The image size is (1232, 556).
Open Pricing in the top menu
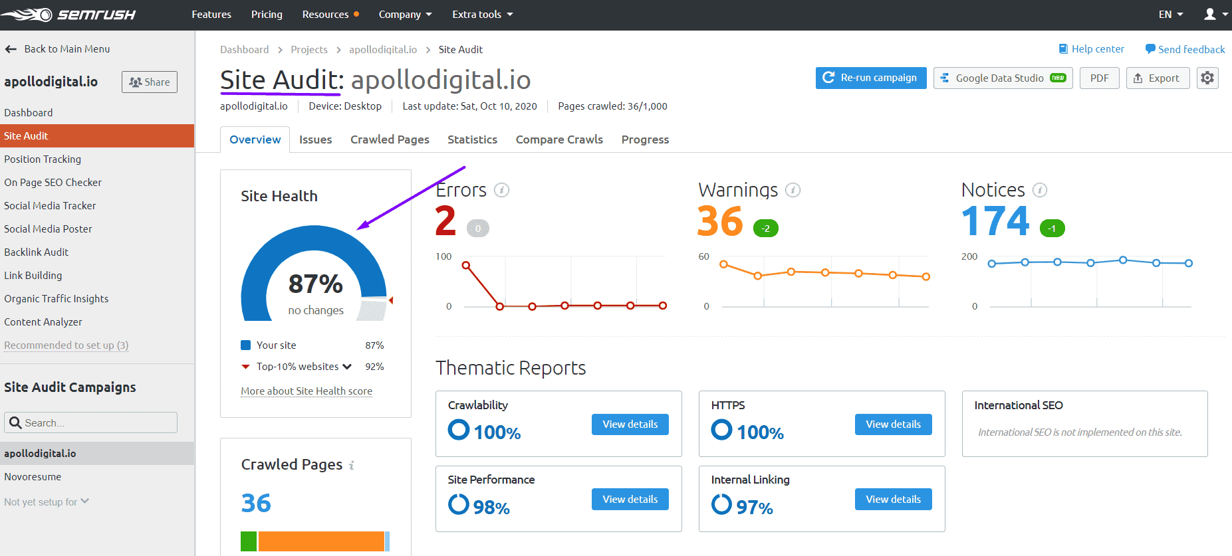click(267, 15)
